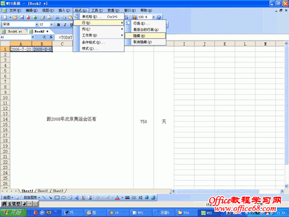Image resolution: width=289 pixels, height=217 pixels.
Task: Click the Windows 开始 Start button
Action: click(13, 212)
